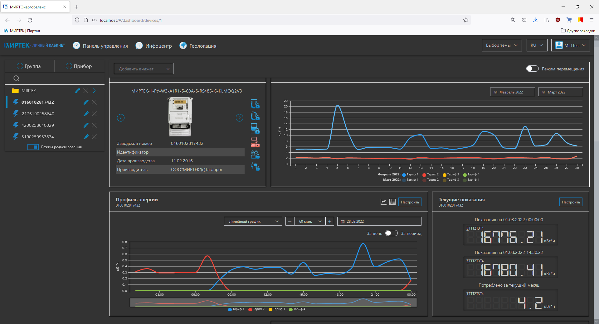Click Настроить in Текущие показания widget
Viewport: 599px width, 324px height.
pos(571,202)
